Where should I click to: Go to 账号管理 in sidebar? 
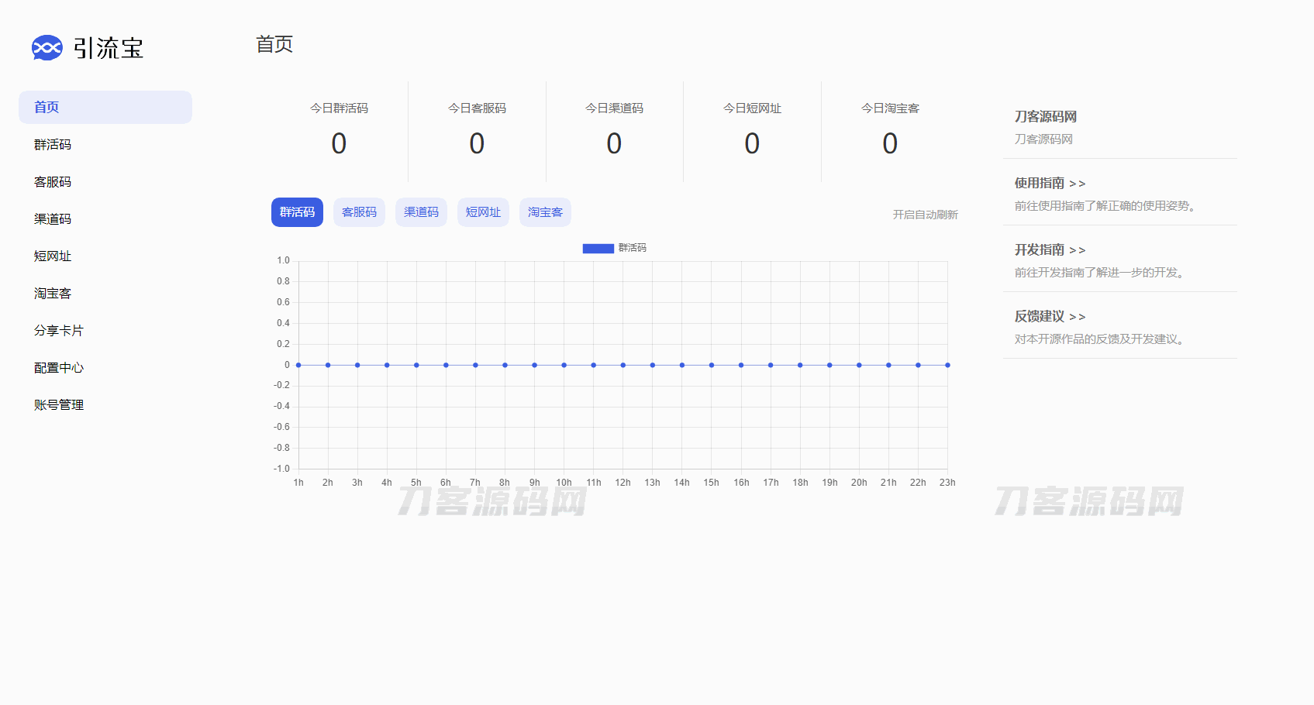pos(59,405)
